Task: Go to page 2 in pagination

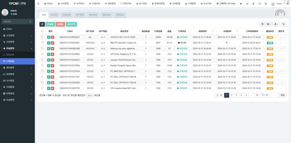Action: pyautogui.click(x=231, y=95)
